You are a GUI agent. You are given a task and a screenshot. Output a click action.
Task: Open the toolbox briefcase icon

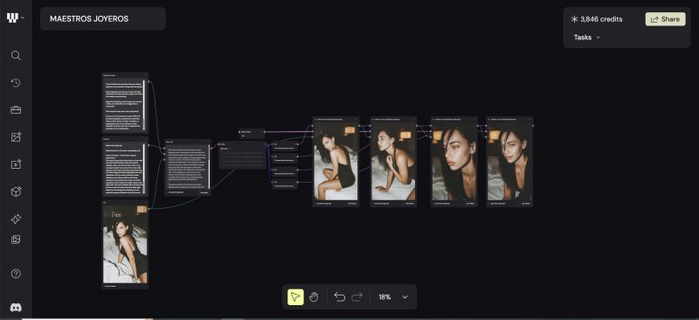click(x=16, y=110)
